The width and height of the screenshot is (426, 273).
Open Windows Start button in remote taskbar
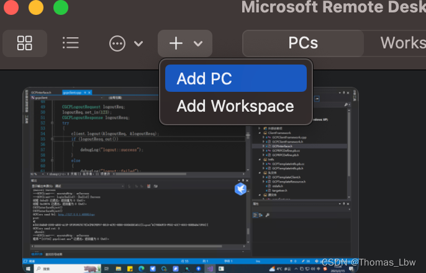pos(28,269)
